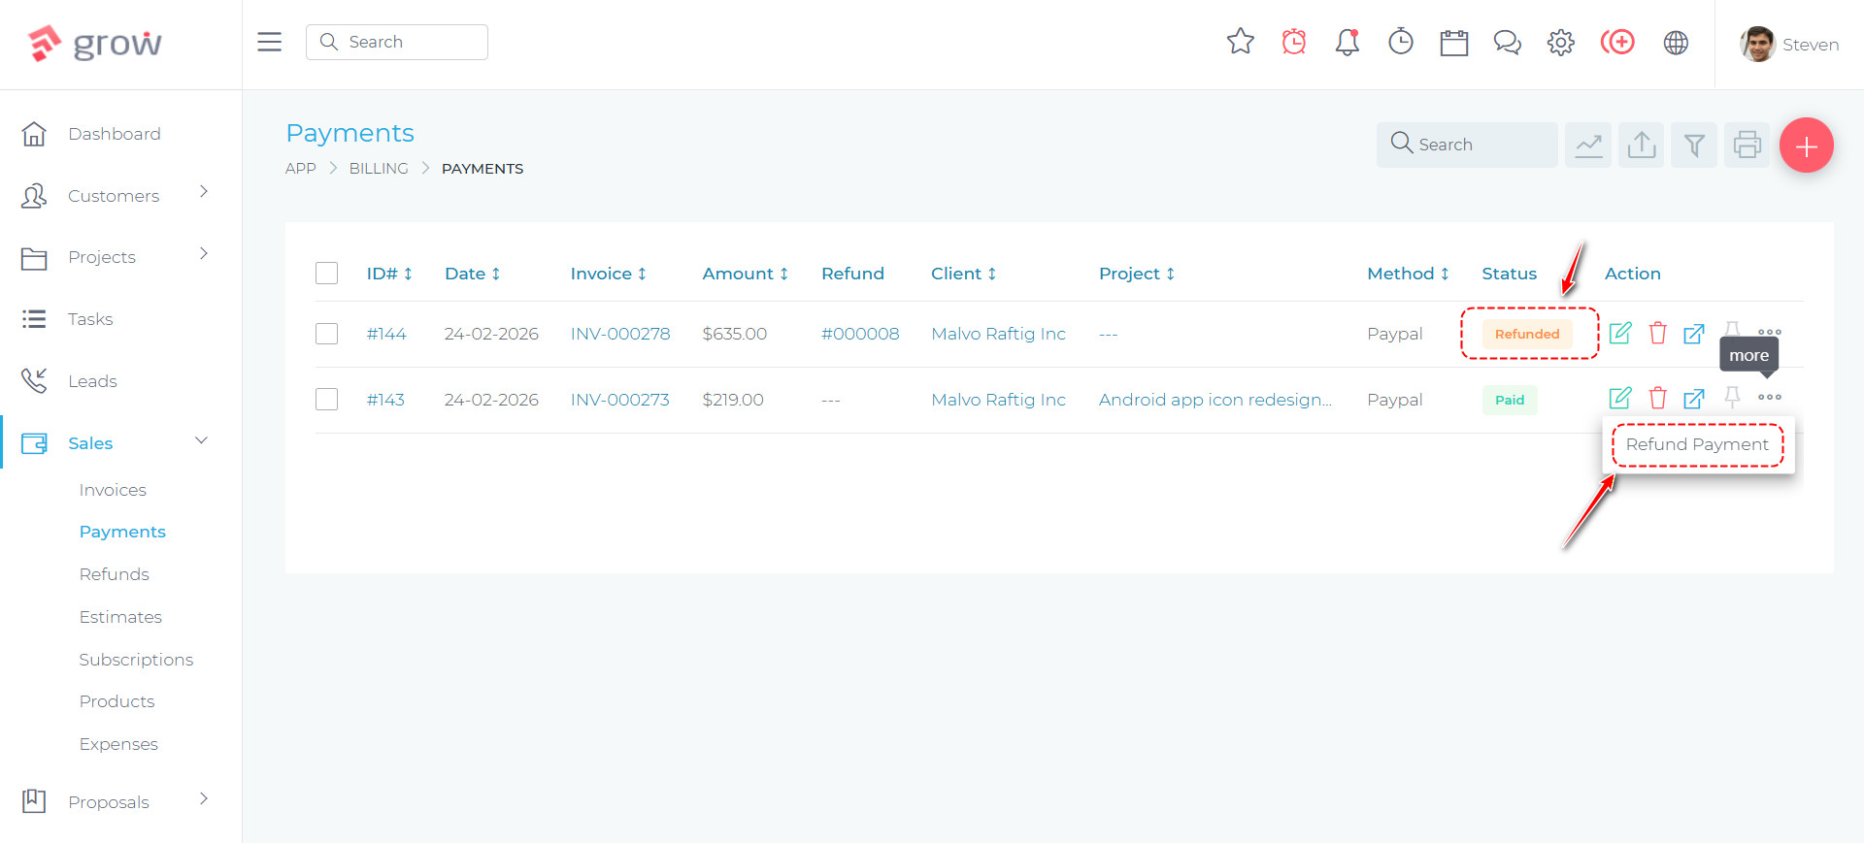The width and height of the screenshot is (1864, 843).
Task: Open the chat messages icon
Action: coord(1507,43)
